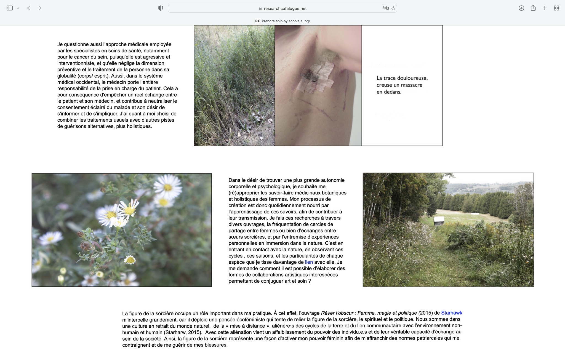The image size is (565, 353).
Task: Show tab overview grid
Action: point(556,8)
